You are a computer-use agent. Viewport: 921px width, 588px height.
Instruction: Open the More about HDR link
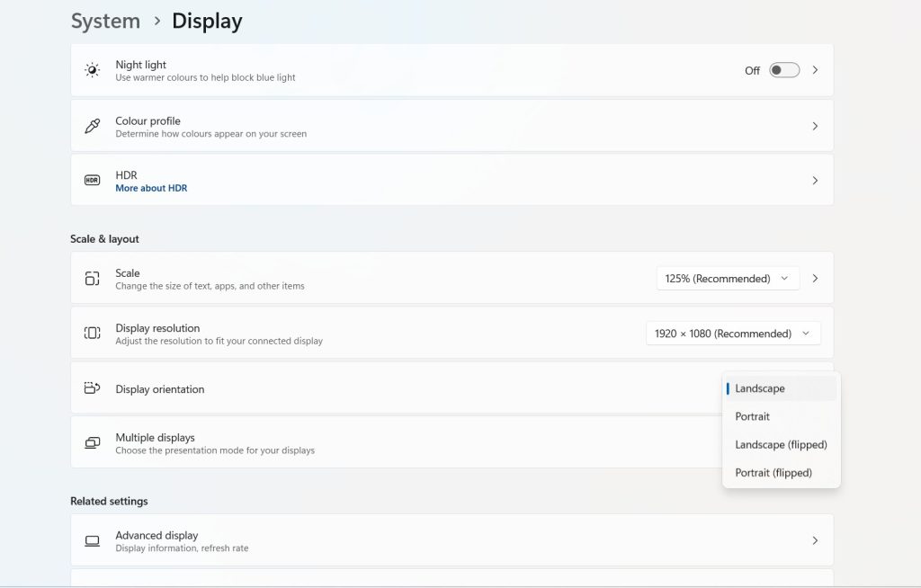tap(151, 189)
